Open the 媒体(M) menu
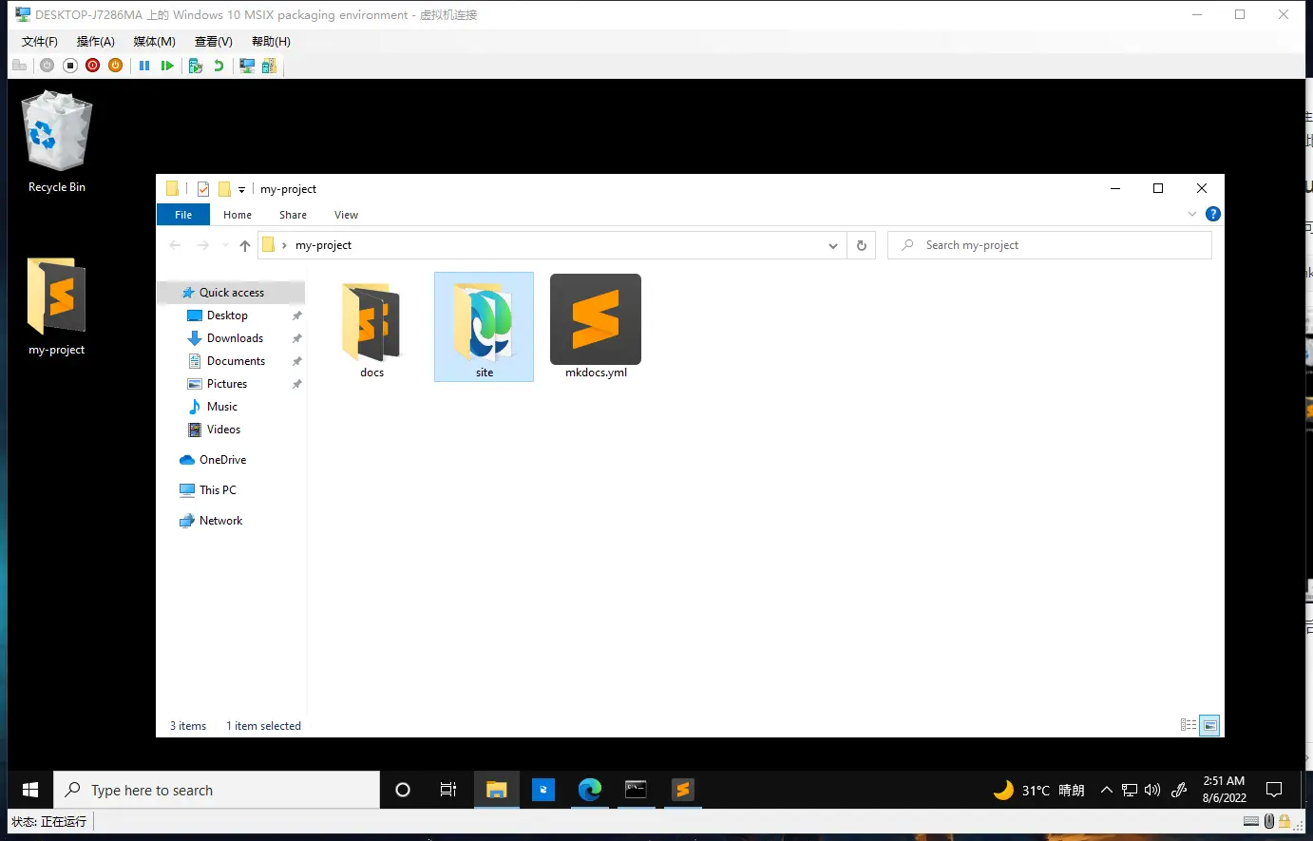Image resolution: width=1313 pixels, height=841 pixels. (154, 42)
